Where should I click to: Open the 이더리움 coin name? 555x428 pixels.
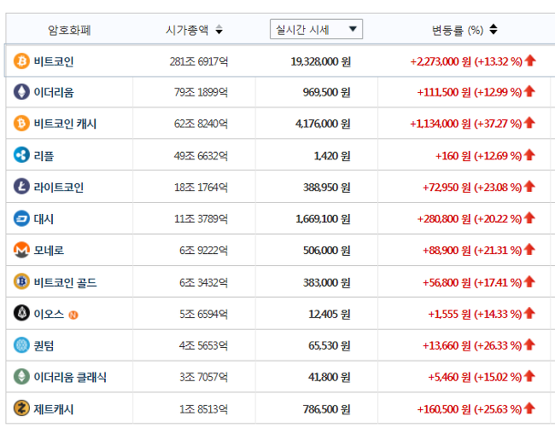pos(54,93)
